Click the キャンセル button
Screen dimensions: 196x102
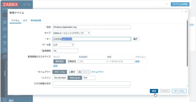179,91
